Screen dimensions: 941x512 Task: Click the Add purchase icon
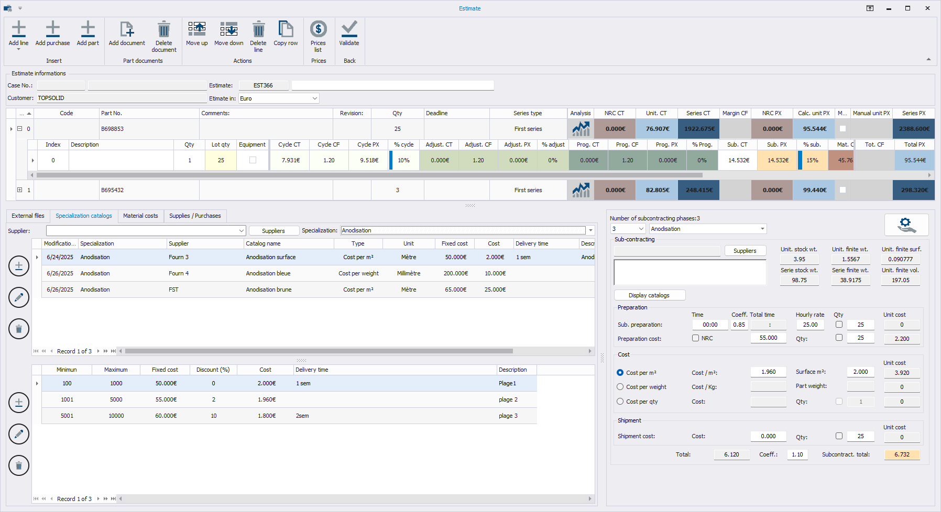pos(52,29)
